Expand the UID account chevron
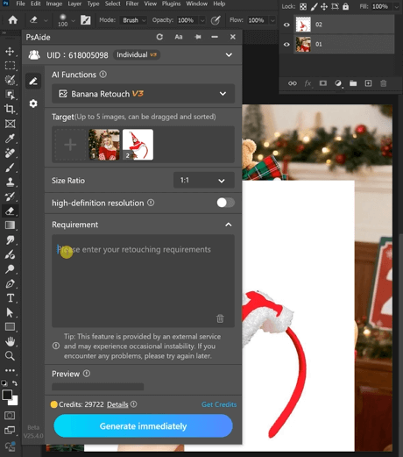Screen dimensions: 403x457 coord(229,55)
